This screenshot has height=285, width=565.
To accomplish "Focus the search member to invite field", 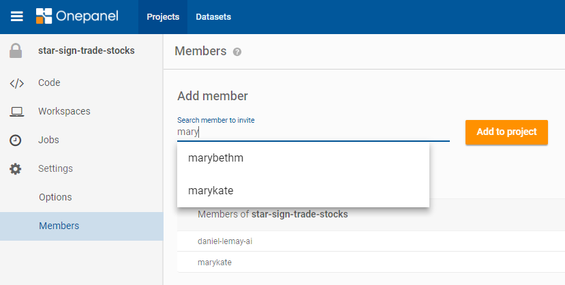I will click(x=314, y=132).
